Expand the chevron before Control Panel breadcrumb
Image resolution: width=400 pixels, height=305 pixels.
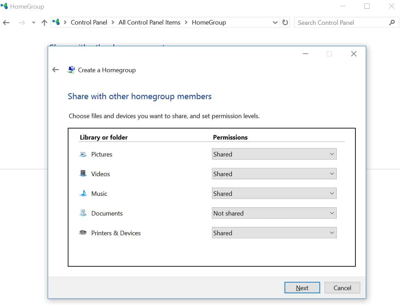tap(65, 22)
